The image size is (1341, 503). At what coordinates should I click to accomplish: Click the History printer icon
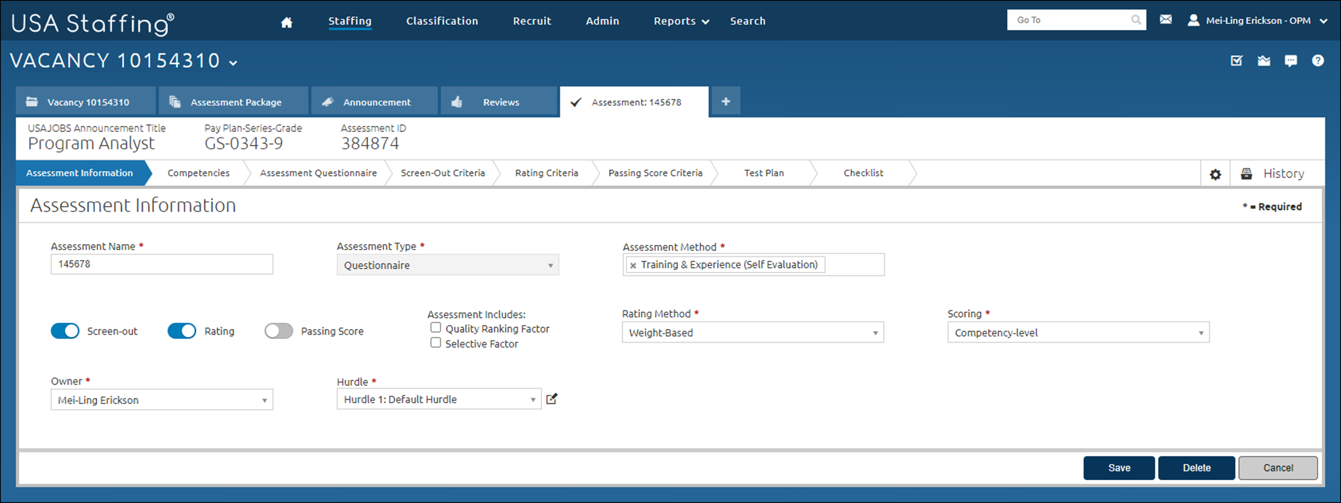tap(1246, 174)
